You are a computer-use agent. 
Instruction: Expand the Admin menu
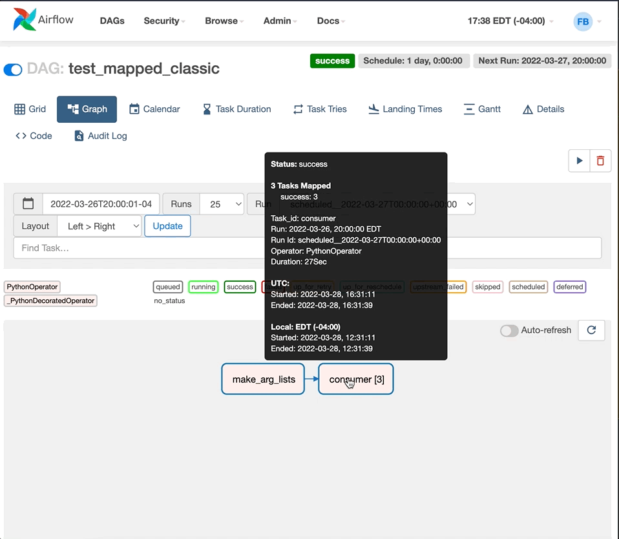(x=280, y=21)
